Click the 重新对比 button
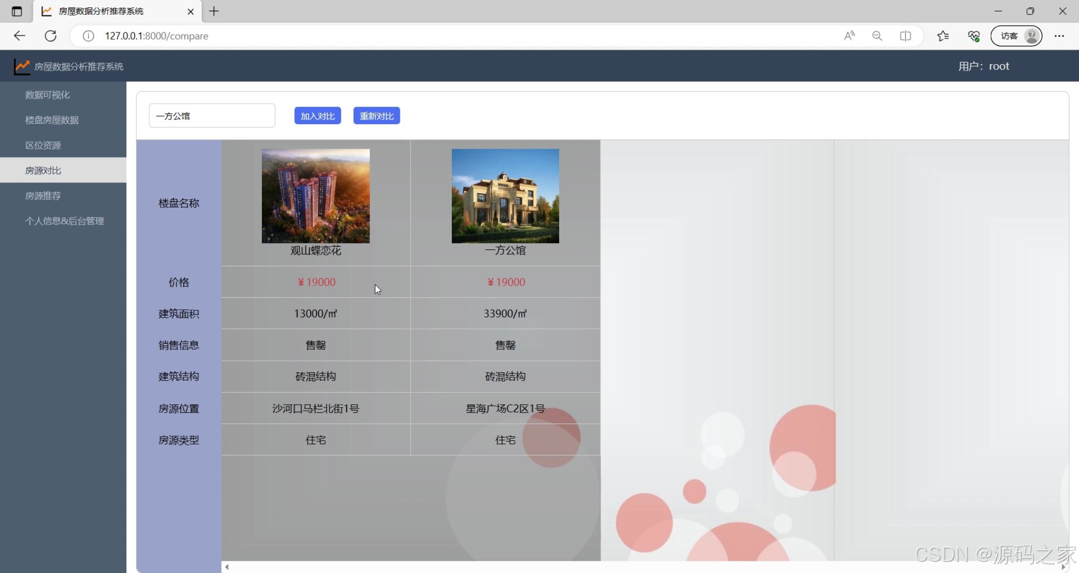The image size is (1079, 573). tap(376, 115)
